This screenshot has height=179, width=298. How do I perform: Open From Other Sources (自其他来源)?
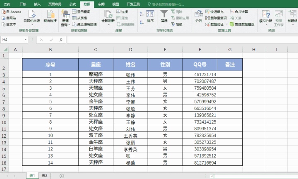(x=32, y=18)
